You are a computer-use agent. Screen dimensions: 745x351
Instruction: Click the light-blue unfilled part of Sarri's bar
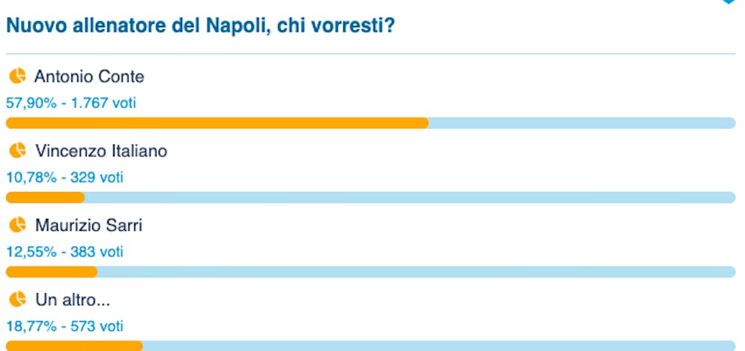pyautogui.click(x=416, y=271)
